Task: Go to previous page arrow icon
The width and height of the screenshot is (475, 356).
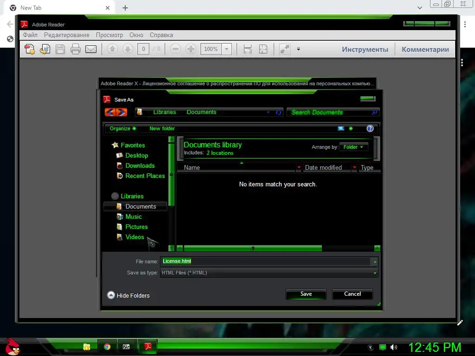Action: (112, 49)
